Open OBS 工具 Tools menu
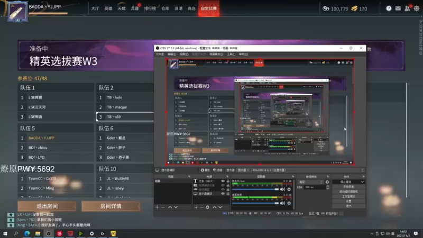 point(231,54)
